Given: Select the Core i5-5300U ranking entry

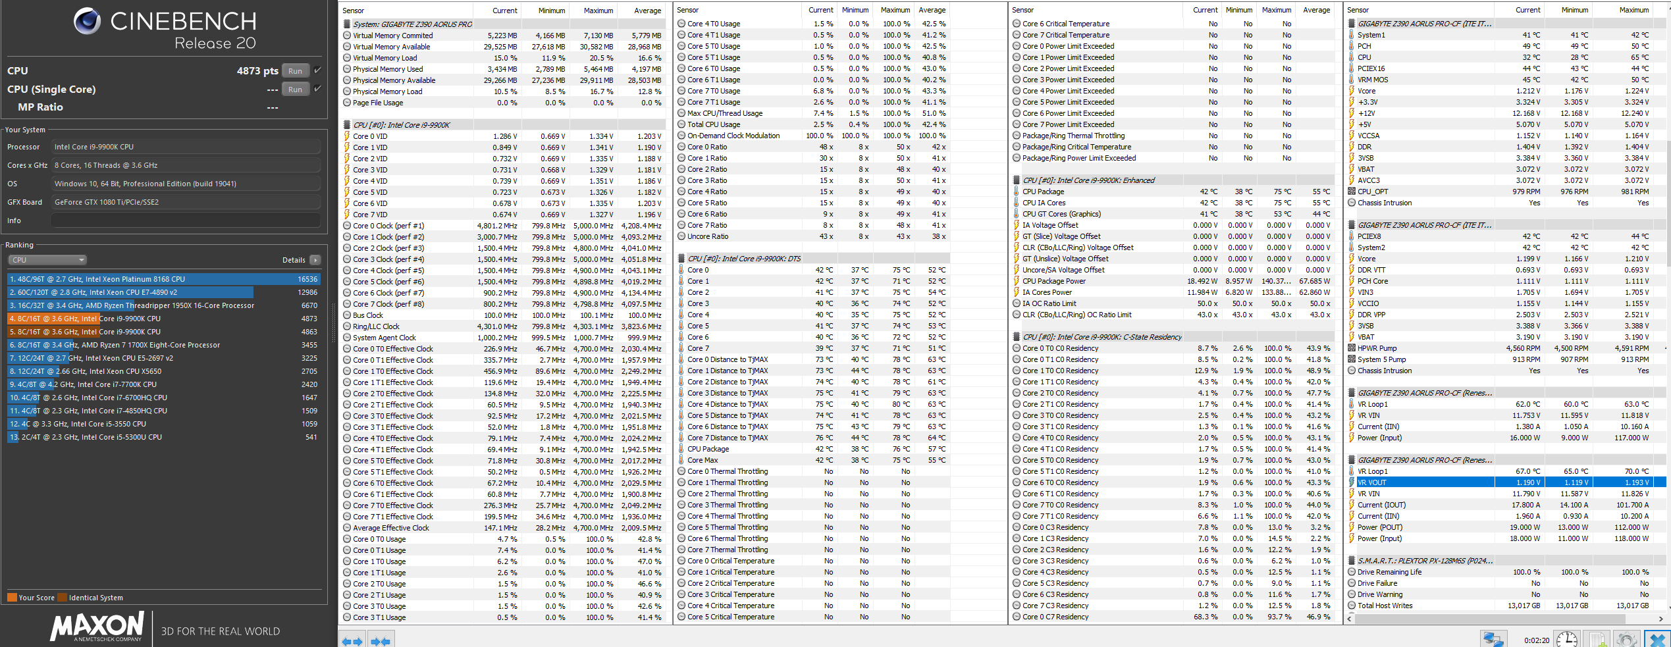Looking at the screenshot, I should [164, 437].
